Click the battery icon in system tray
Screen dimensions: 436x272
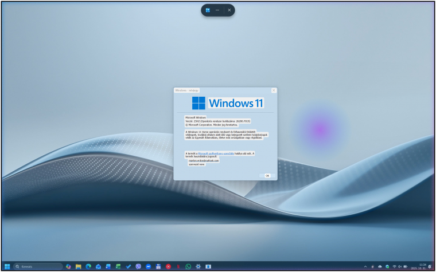(405, 266)
